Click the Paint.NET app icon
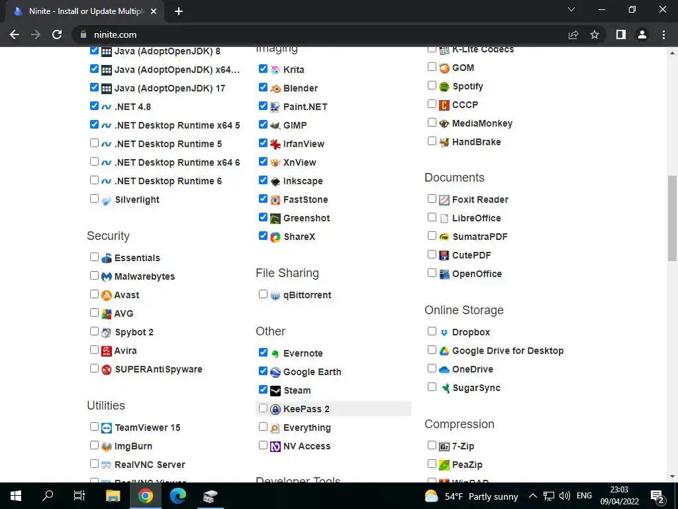 [x=275, y=107]
